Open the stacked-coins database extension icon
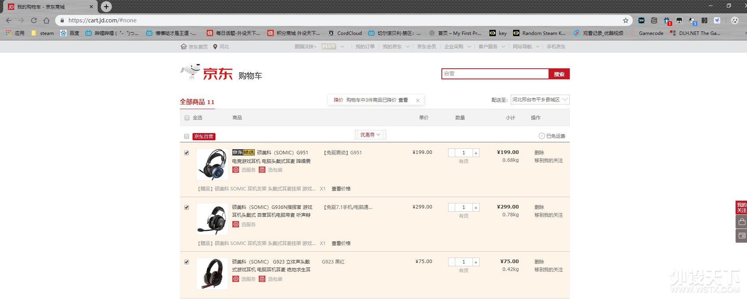This screenshot has height=300, width=747. pos(654,20)
